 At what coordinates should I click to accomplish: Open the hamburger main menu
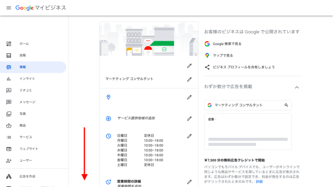(9, 8)
